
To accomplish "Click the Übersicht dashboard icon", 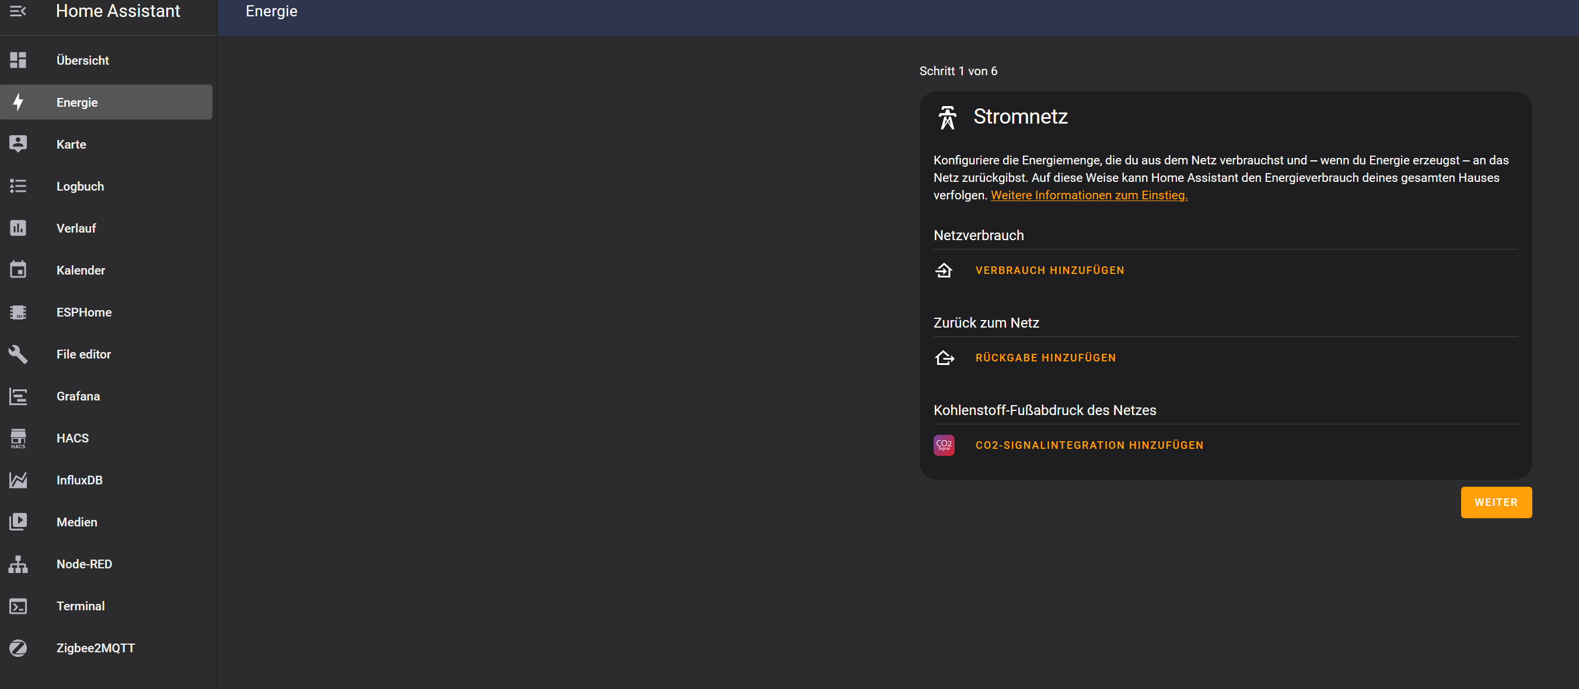I will [18, 60].
